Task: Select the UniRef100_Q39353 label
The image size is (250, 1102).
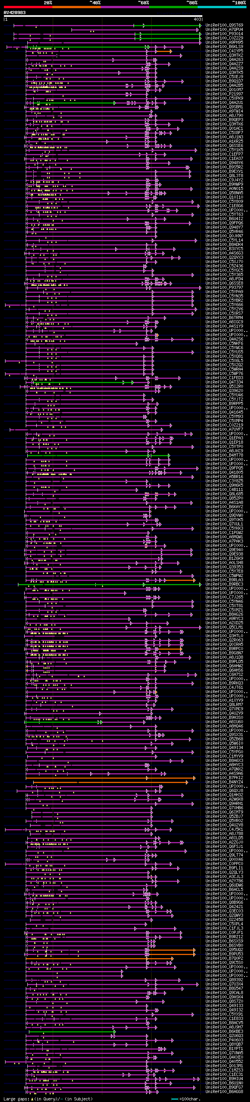Action: pyautogui.click(x=224, y=567)
